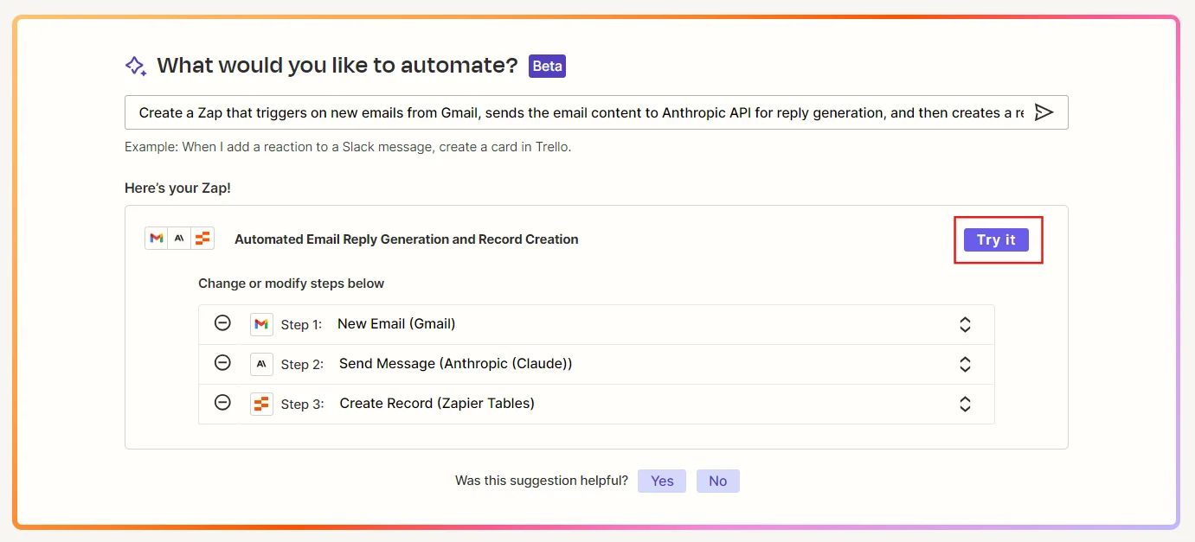Click the "Here's your Zap!" label
Screen dimensions: 1195x542
point(177,188)
